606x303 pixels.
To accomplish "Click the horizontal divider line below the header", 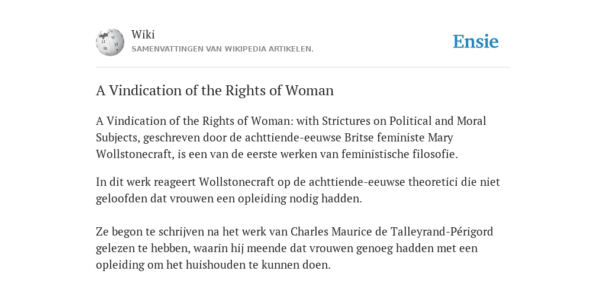I will (x=303, y=67).
